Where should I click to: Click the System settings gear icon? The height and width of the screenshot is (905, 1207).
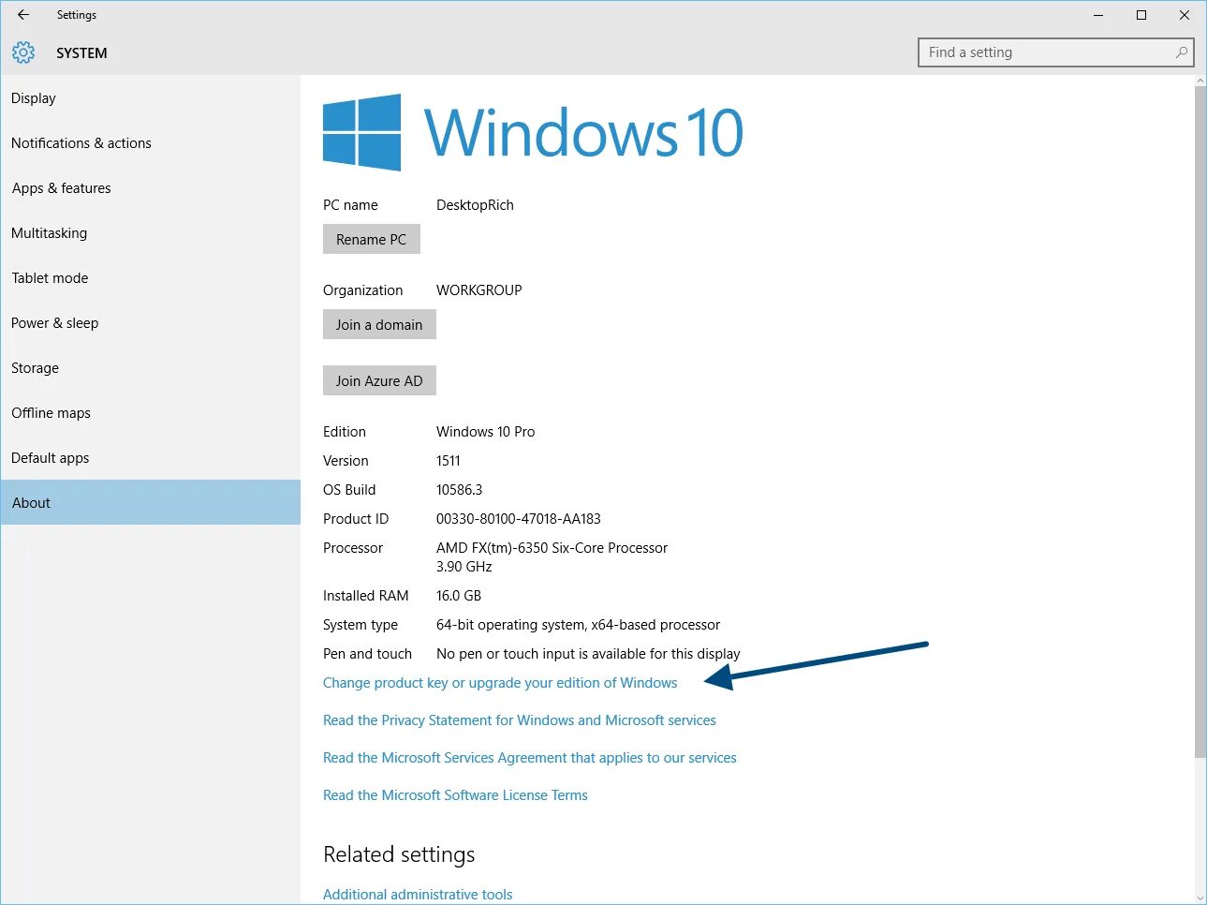(x=23, y=53)
